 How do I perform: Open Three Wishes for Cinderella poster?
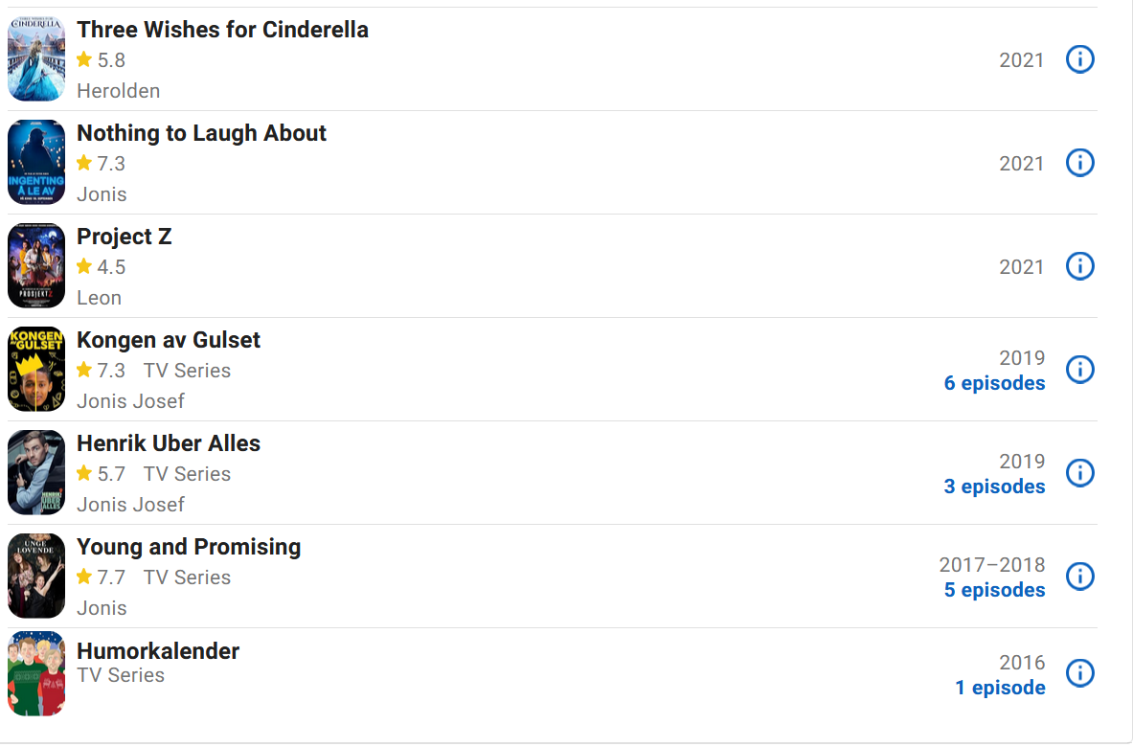(x=36, y=59)
